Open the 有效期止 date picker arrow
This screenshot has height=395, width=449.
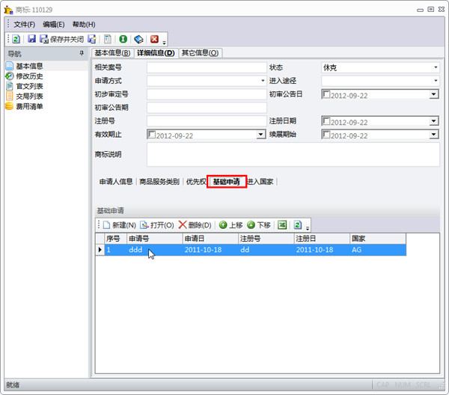[260, 134]
